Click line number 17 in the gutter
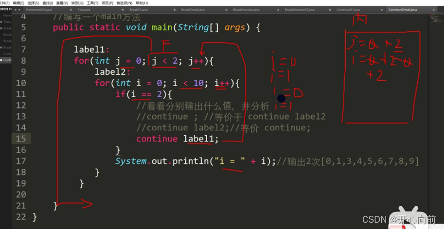This screenshot has height=229, width=444. 20,161
